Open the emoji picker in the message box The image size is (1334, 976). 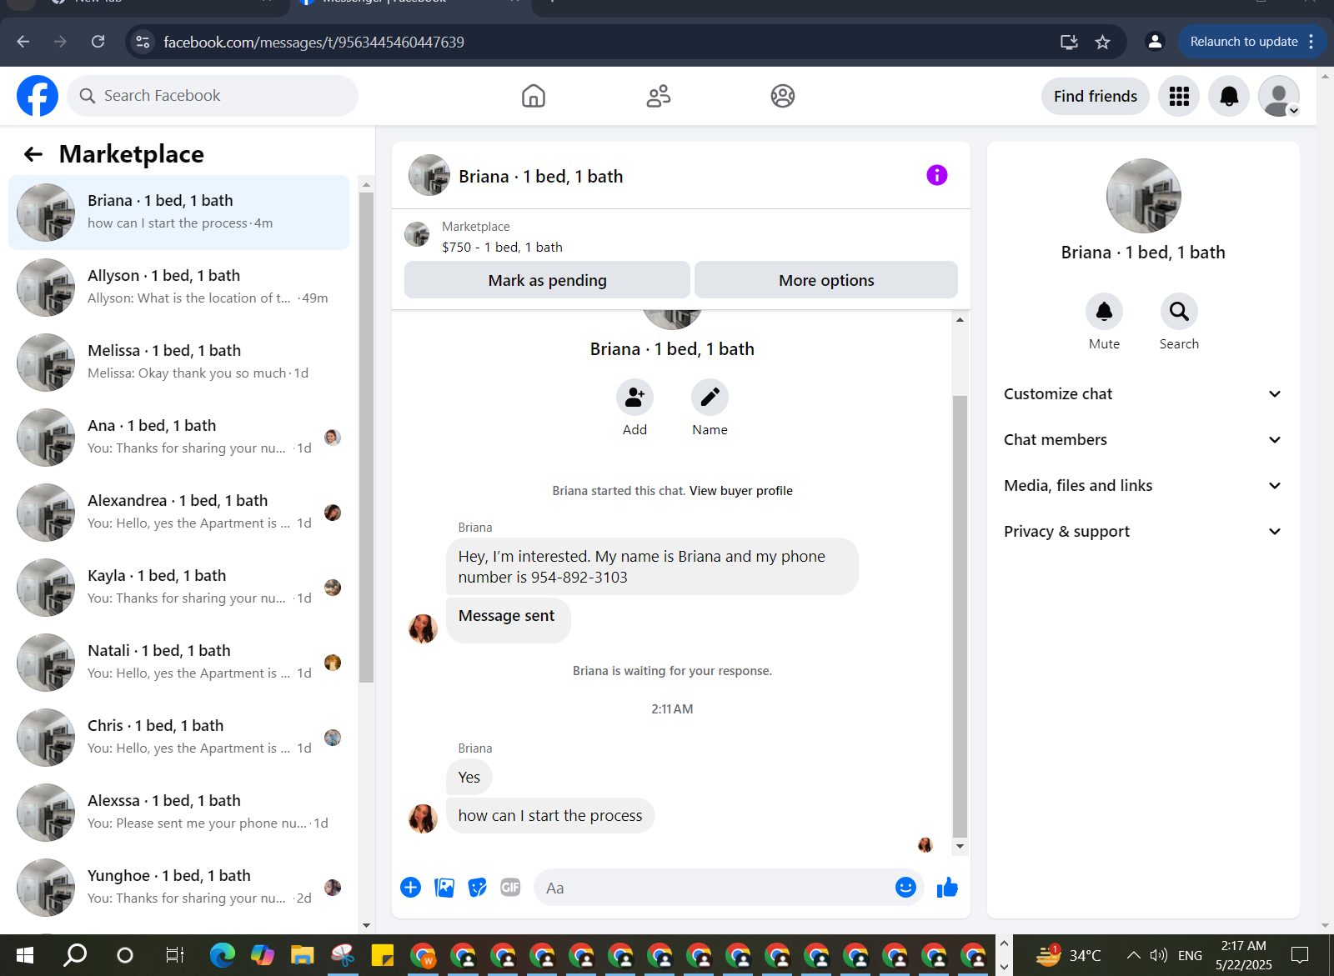(x=905, y=888)
